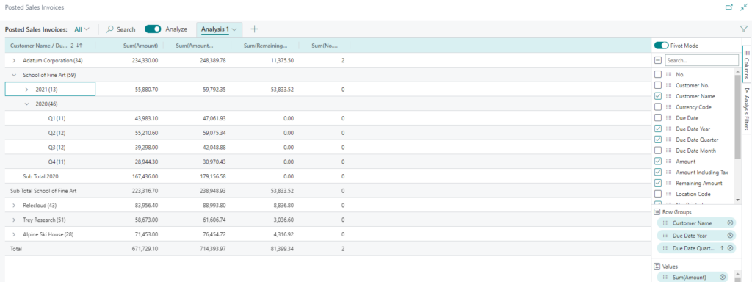This screenshot has height=282, width=752.
Task: Open the Columns side tab
Action: tap(746, 64)
